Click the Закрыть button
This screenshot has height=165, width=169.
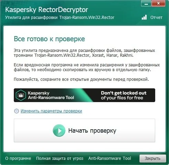[x=153, y=158]
